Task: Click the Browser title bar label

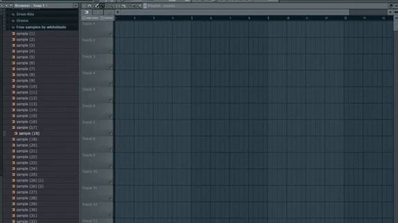Action: (x=29, y=6)
